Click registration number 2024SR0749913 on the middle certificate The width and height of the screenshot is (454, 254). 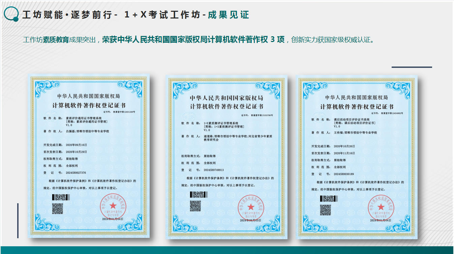tap(214, 170)
